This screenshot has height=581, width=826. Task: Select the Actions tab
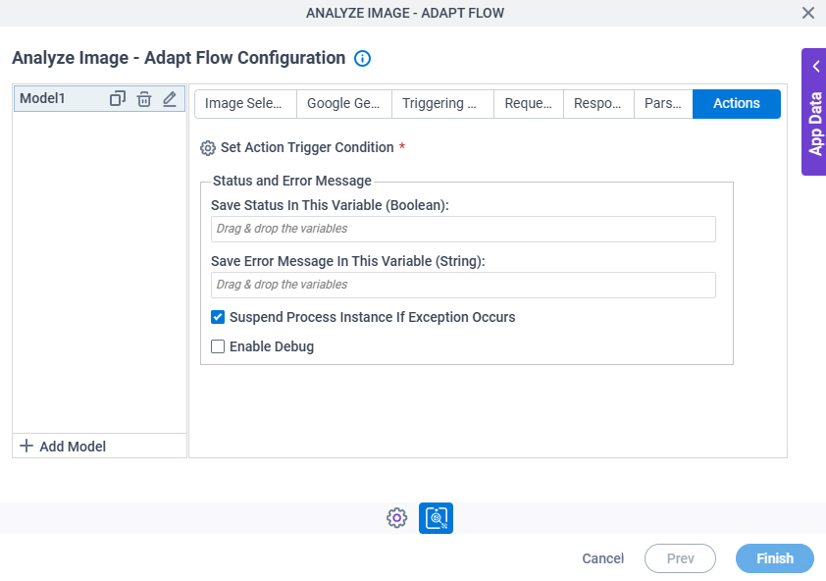737,103
